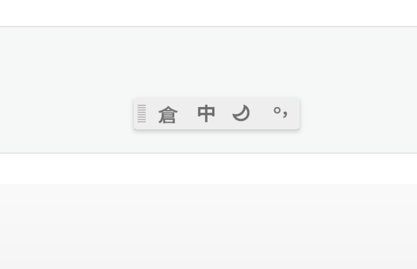Image resolution: width=417 pixels, height=269 pixels.
Task: Toggle the half-moon half-width character icon
Action: click(x=241, y=113)
